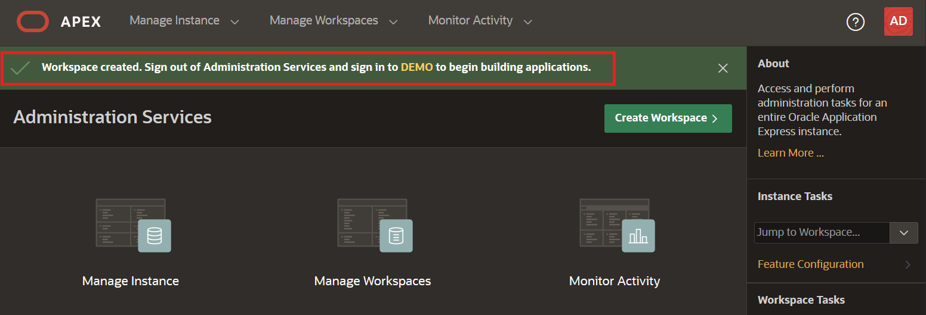The height and width of the screenshot is (315, 926).
Task: Expand the Manage Instance menu
Action: 184,21
